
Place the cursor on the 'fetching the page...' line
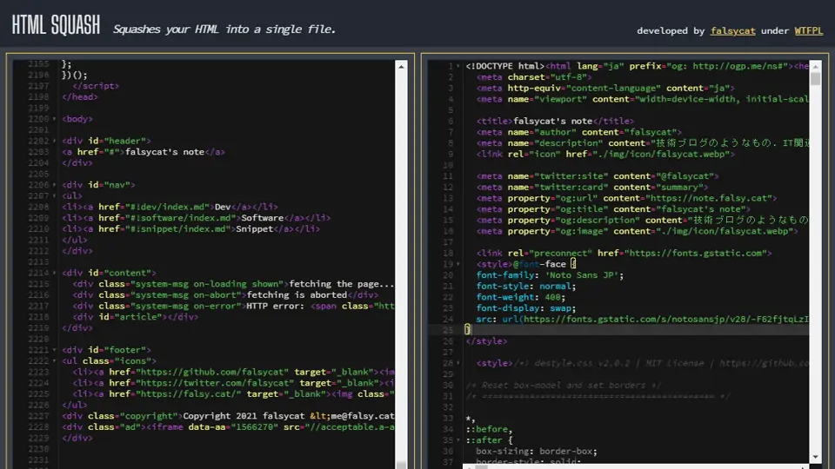(x=233, y=284)
